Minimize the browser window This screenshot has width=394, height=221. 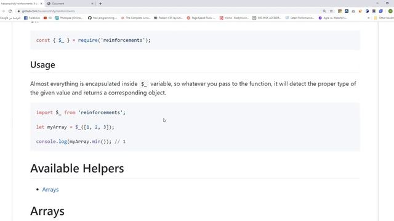377,3
